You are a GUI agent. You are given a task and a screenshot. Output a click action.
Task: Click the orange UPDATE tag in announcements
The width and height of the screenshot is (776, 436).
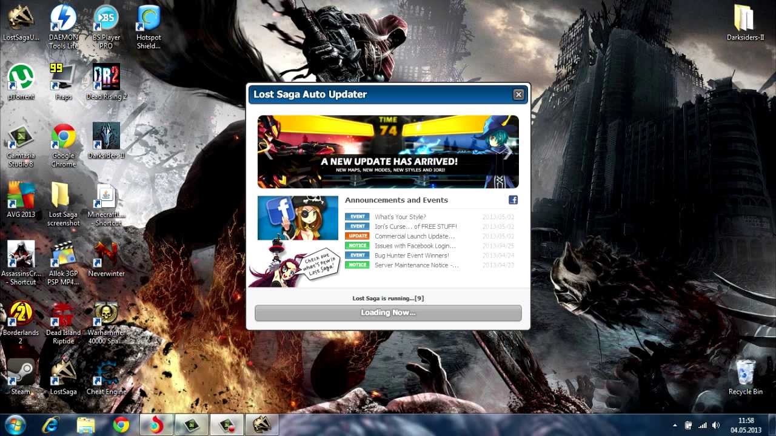pyautogui.click(x=357, y=236)
